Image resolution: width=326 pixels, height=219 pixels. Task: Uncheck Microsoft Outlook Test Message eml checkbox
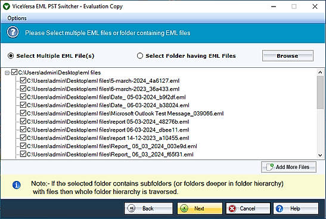23,113
